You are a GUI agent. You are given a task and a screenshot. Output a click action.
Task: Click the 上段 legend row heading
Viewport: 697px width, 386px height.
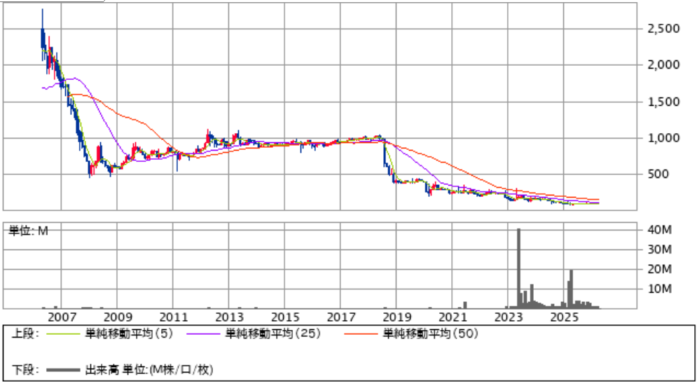click(26, 334)
